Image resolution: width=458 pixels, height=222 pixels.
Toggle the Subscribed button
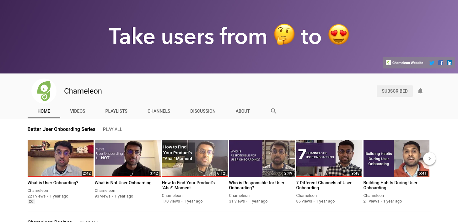[395, 91]
